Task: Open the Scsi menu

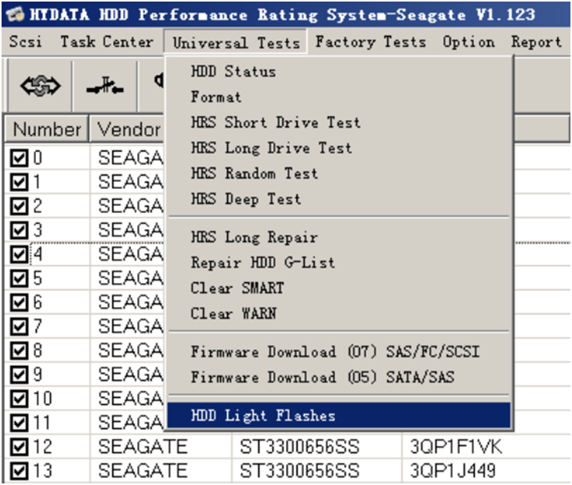Action: tap(25, 42)
